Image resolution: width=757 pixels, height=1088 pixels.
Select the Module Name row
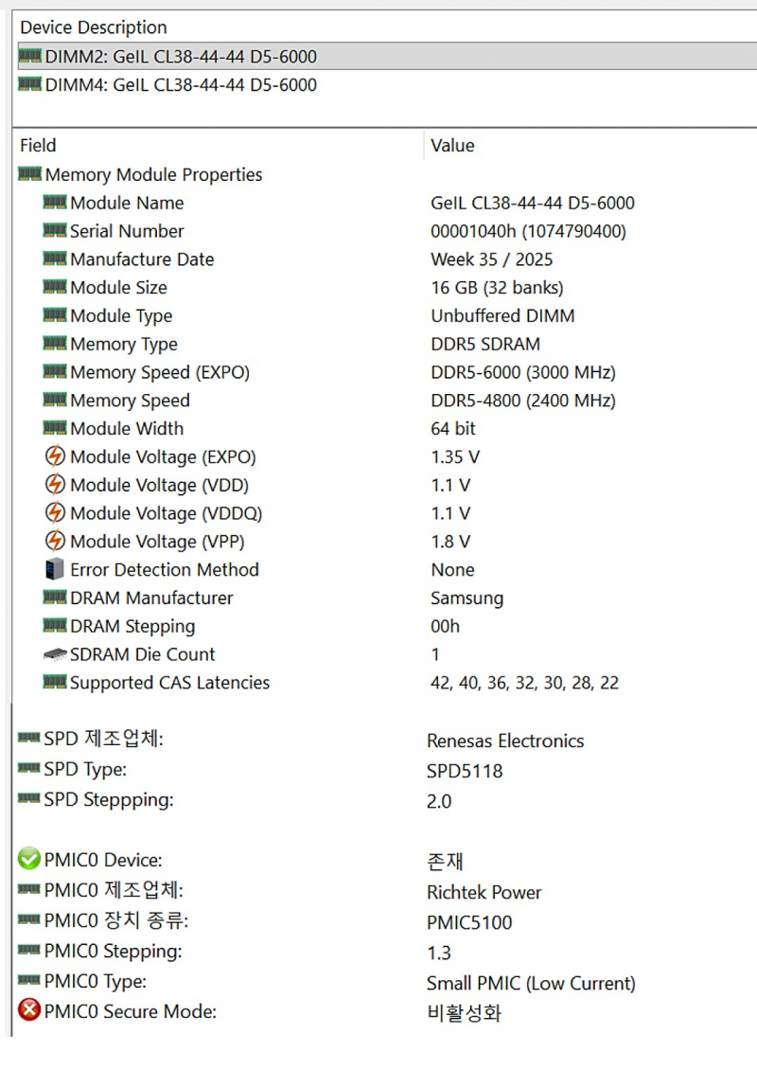coord(127,204)
